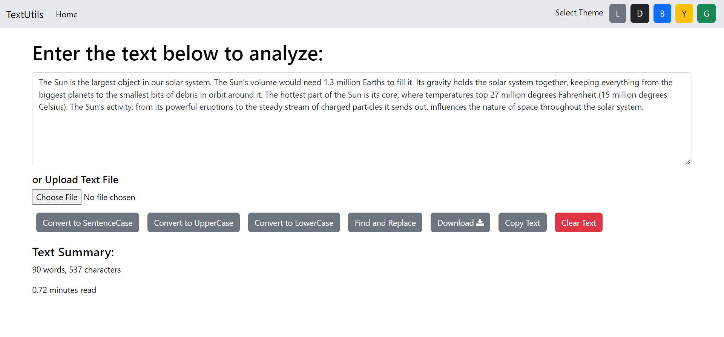Click the TextUtils brand logo
Image resolution: width=724 pixels, height=337 pixels.
point(25,14)
